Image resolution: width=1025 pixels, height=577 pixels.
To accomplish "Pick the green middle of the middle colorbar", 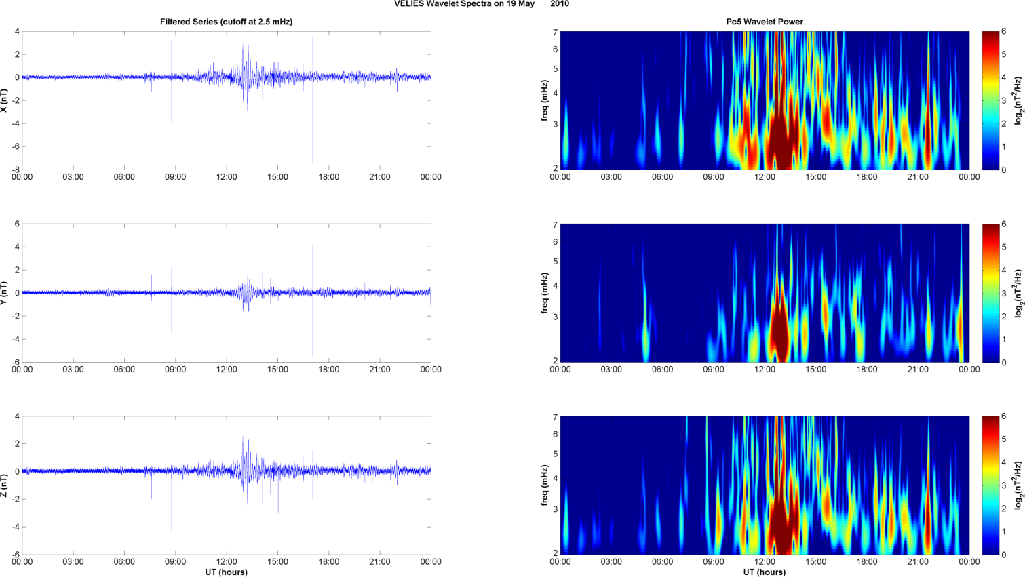I will point(990,293).
